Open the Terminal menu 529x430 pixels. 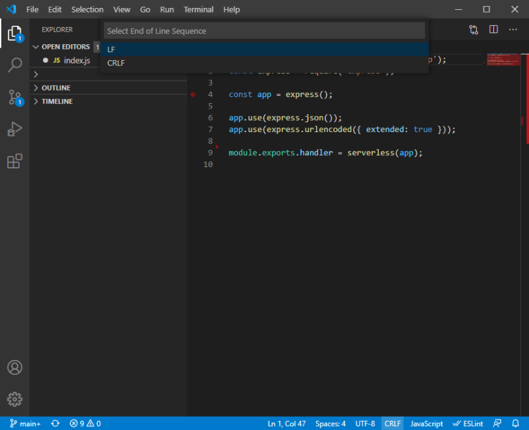(199, 9)
